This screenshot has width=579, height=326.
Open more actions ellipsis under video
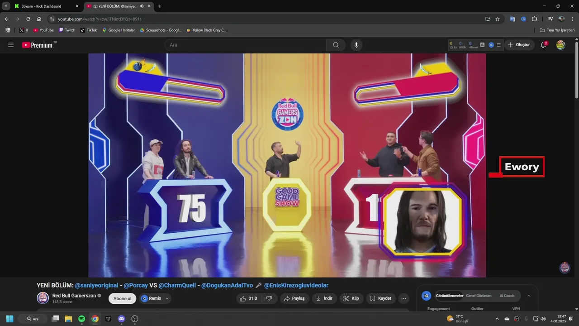[x=404, y=298]
